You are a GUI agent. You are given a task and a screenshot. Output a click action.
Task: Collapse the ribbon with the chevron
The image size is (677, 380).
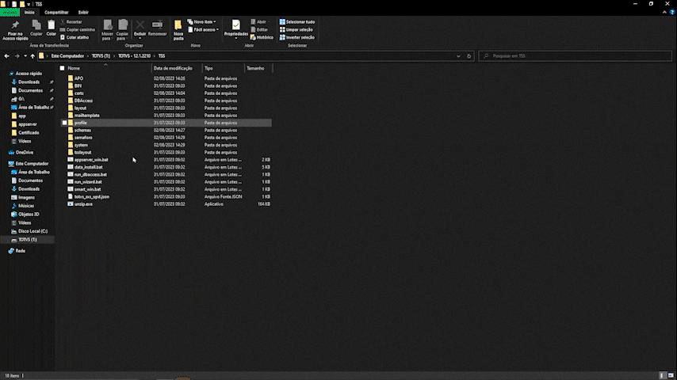pyautogui.click(x=664, y=13)
